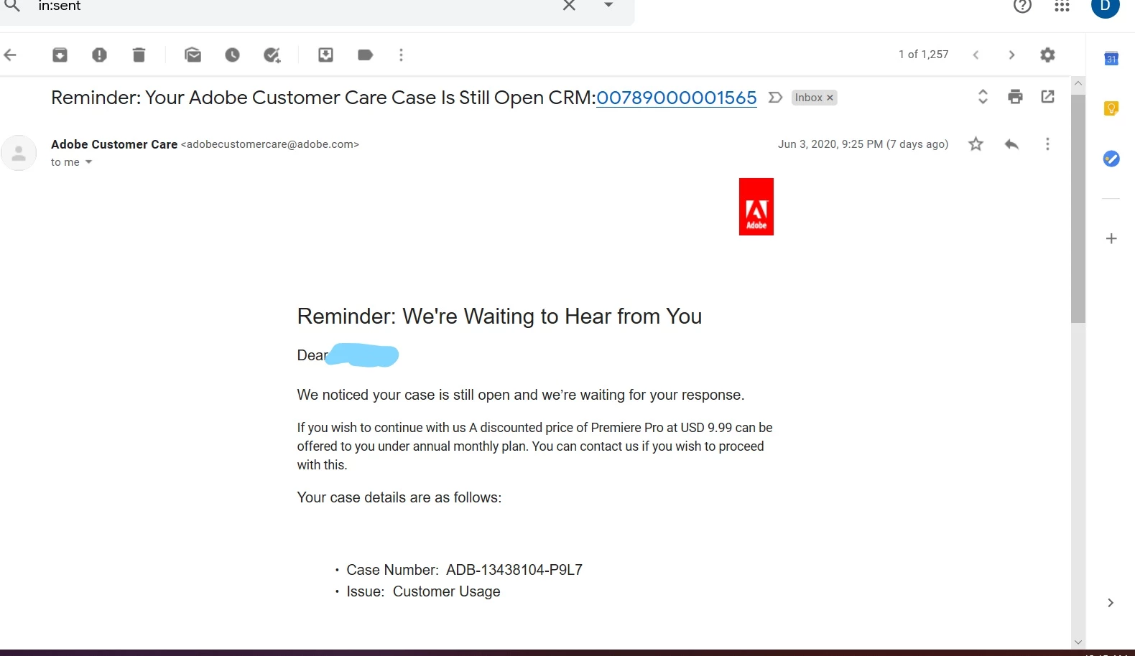Click the search magnifier icon
This screenshot has width=1135, height=656.
pos(12,6)
